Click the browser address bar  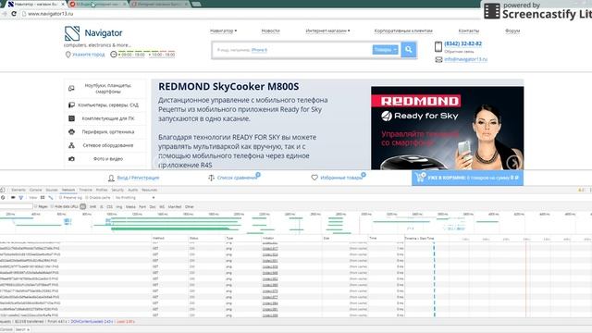click(x=249, y=14)
